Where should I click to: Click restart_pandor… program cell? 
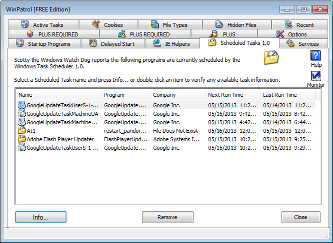[x=125, y=131]
